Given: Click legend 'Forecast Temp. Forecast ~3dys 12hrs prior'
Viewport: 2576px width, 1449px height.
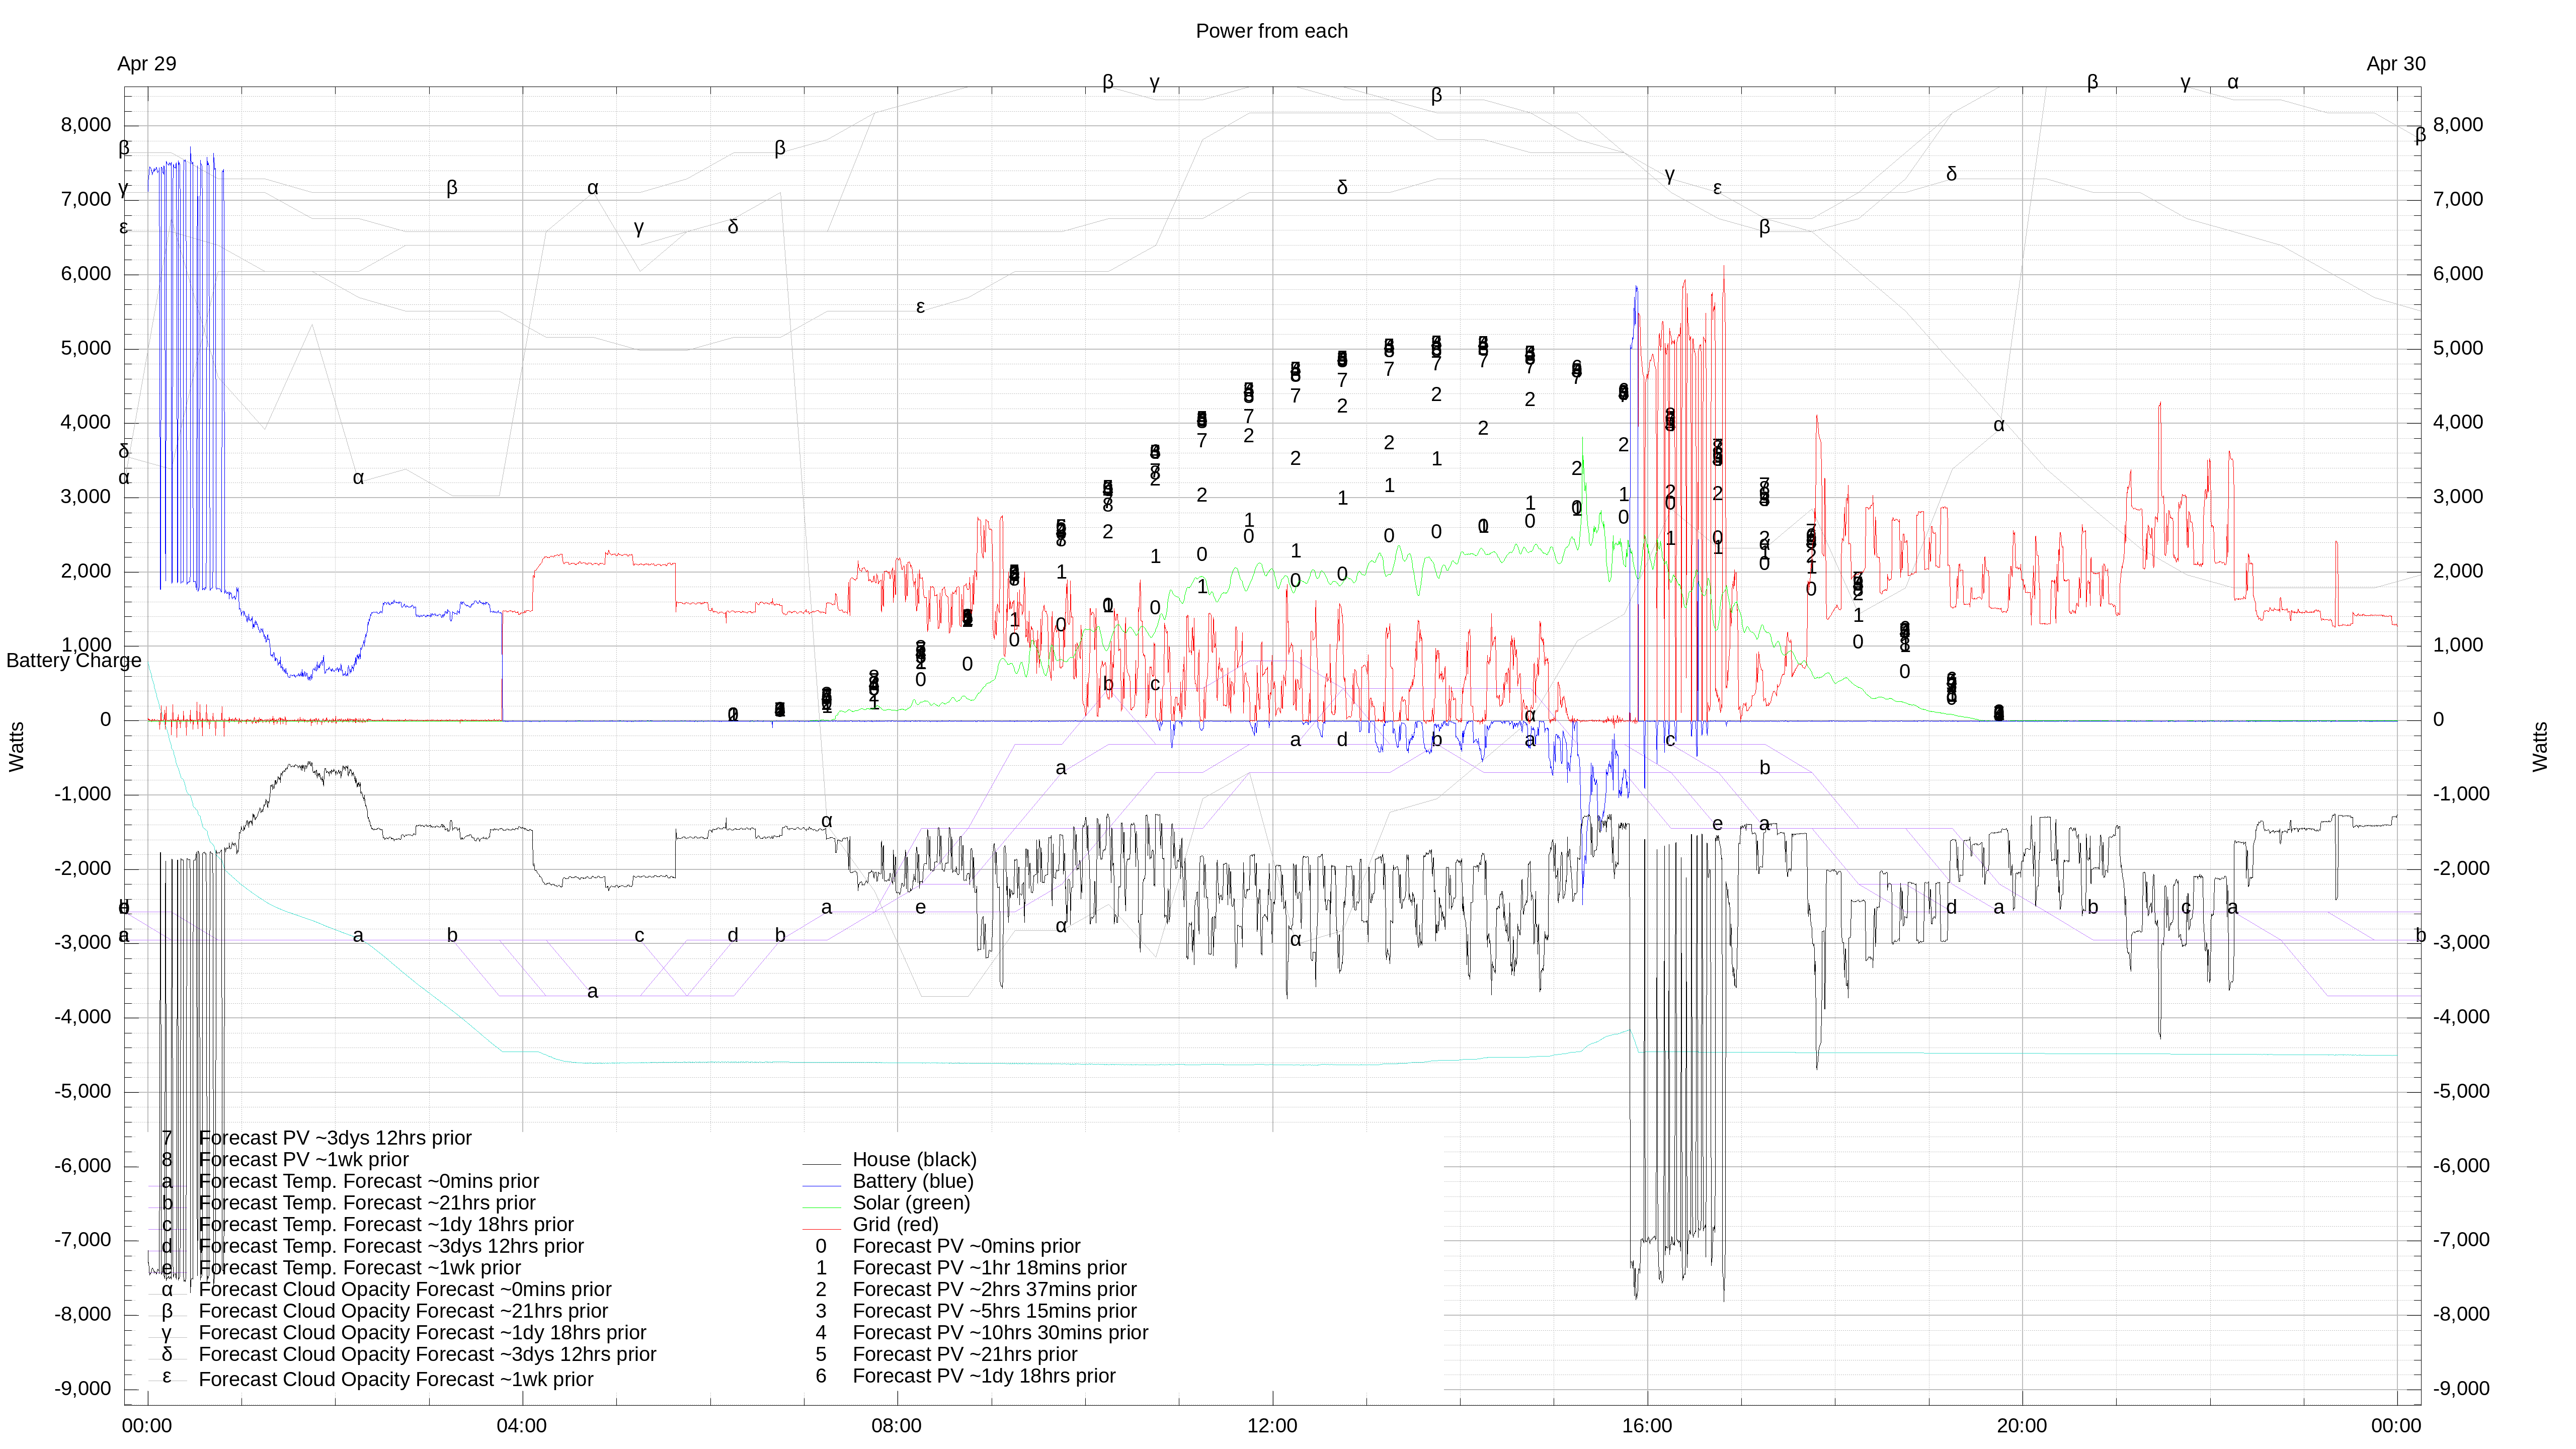Looking at the screenshot, I should click(x=391, y=1247).
